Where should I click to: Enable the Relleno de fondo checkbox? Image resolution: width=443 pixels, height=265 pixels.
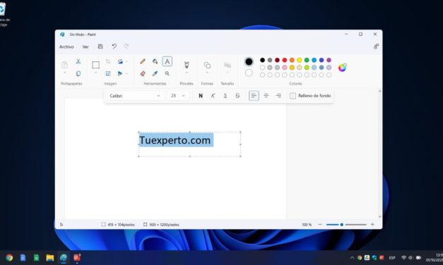[293, 96]
